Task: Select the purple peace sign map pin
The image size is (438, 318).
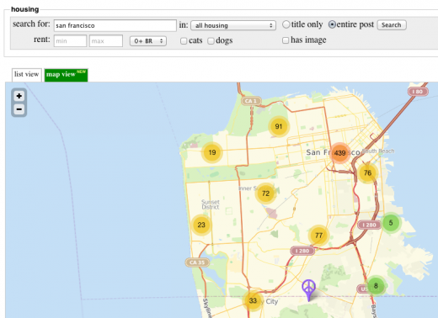Action: [308, 290]
